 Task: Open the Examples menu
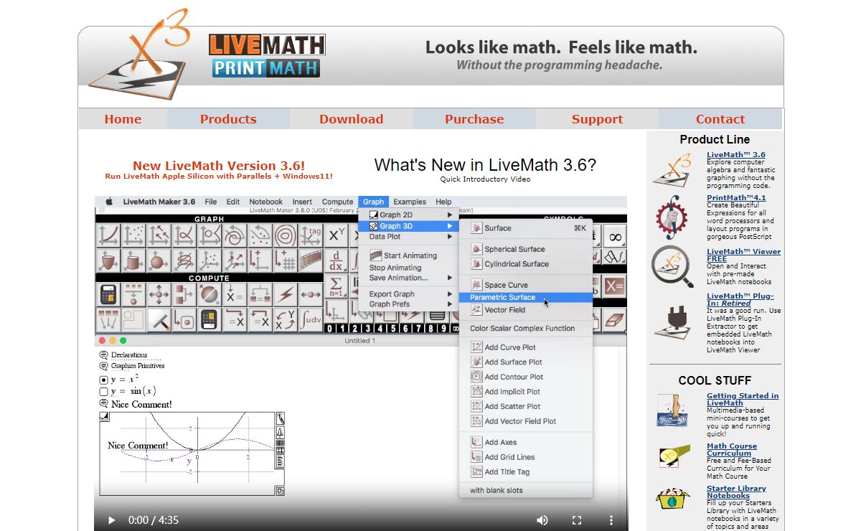tap(410, 202)
